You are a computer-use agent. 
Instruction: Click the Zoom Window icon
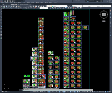pos(30,6)
